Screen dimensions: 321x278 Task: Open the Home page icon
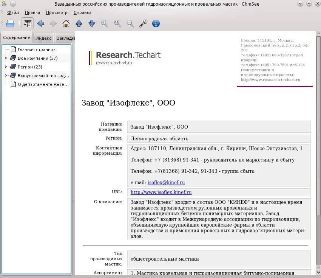(66, 23)
